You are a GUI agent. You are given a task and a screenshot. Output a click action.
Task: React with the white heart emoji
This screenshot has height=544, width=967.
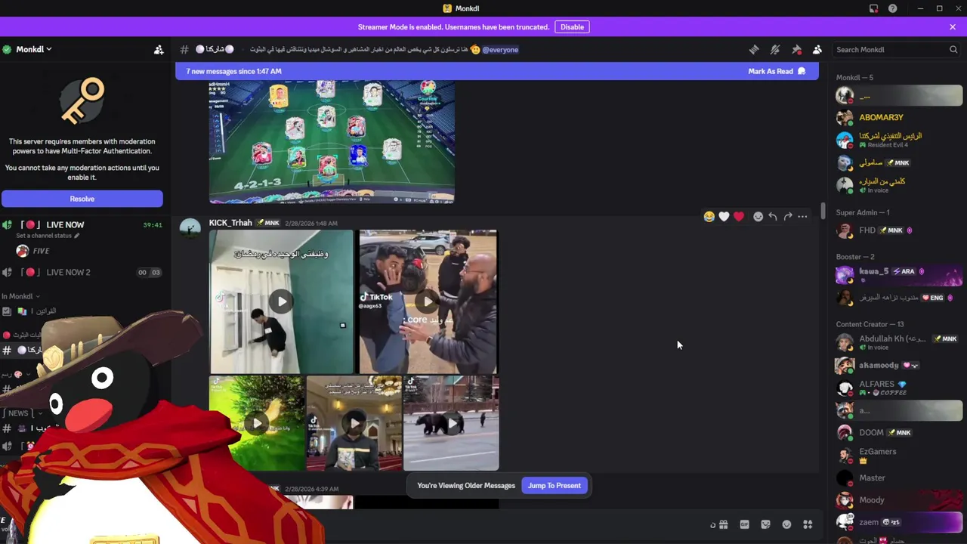point(724,217)
